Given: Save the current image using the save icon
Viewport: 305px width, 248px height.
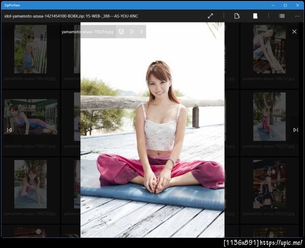Looking at the screenshot, I should tap(121, 31).
